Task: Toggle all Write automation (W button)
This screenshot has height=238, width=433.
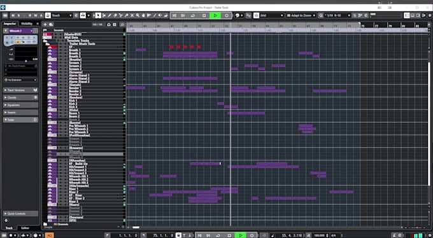Action: pos(36,15)
